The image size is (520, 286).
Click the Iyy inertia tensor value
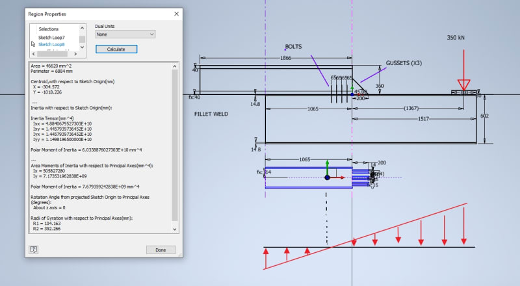coord(62,139)
